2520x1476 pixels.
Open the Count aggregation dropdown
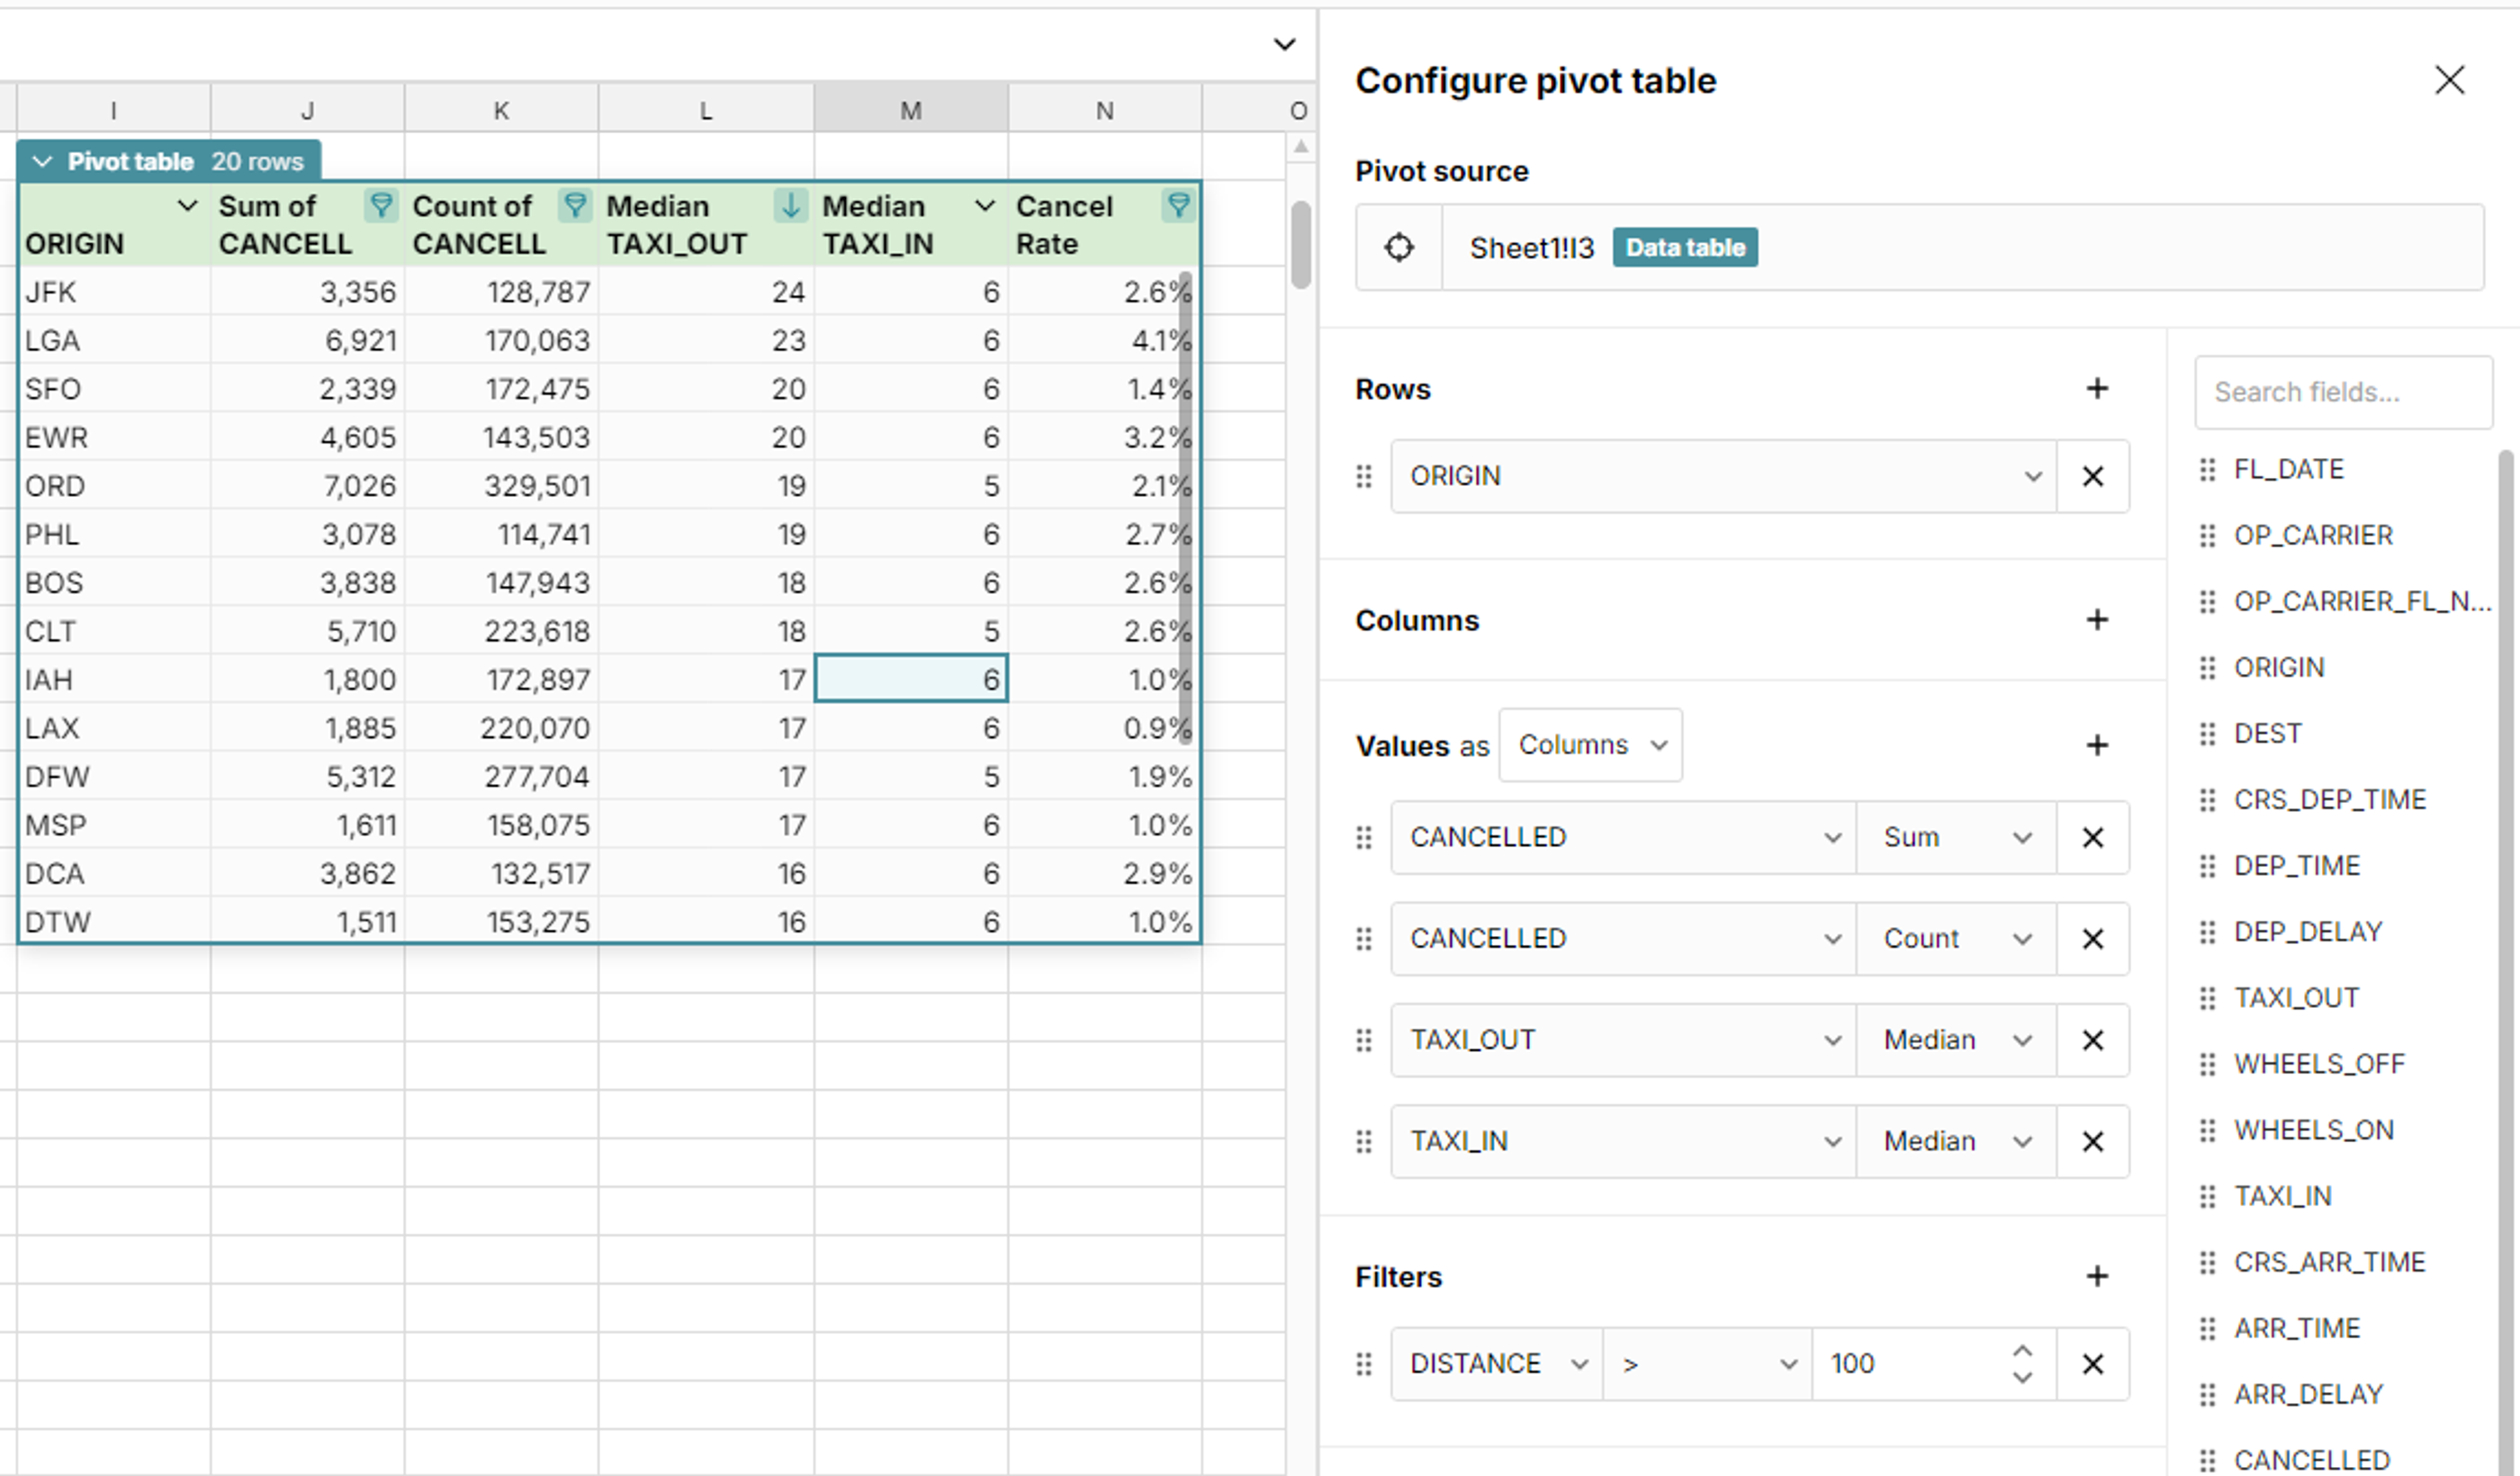1956,939
